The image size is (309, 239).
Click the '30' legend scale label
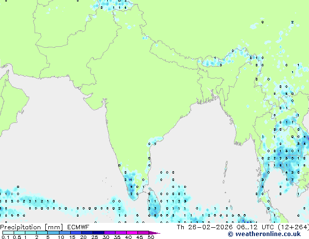[106, 237]
